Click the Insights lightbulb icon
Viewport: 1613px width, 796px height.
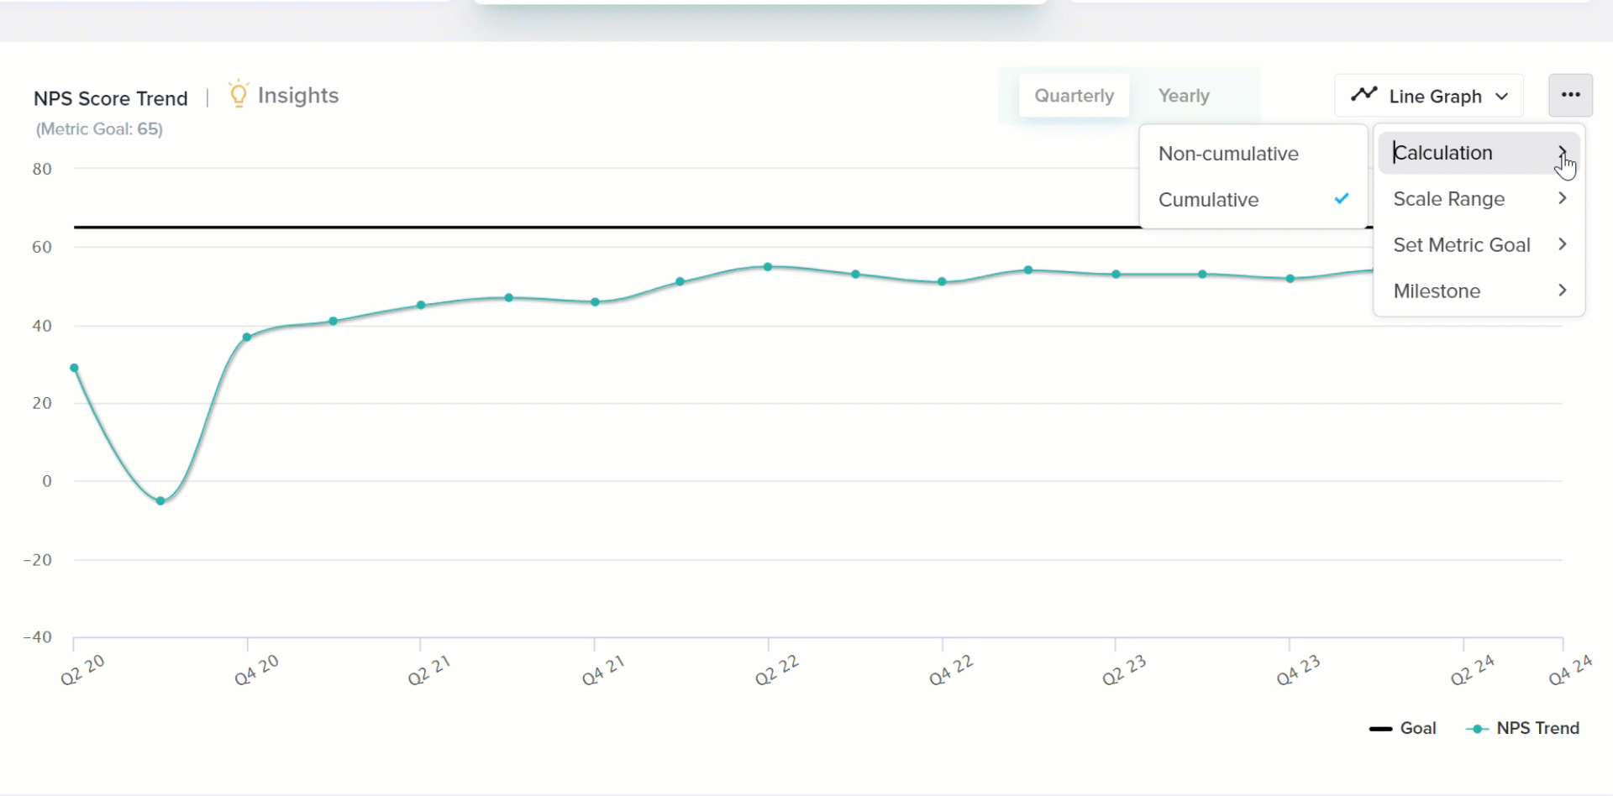(238, 94)
